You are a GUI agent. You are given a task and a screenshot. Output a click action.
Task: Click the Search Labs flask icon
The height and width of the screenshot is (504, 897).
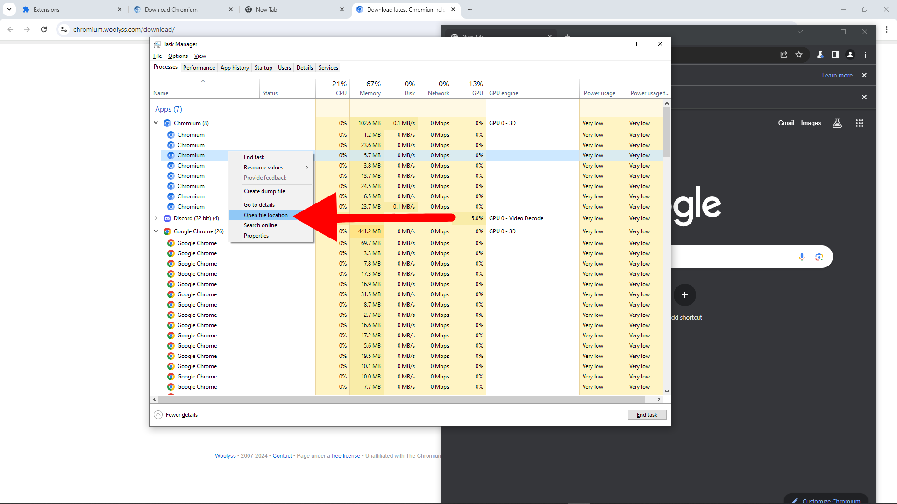[x=837, y=123]
